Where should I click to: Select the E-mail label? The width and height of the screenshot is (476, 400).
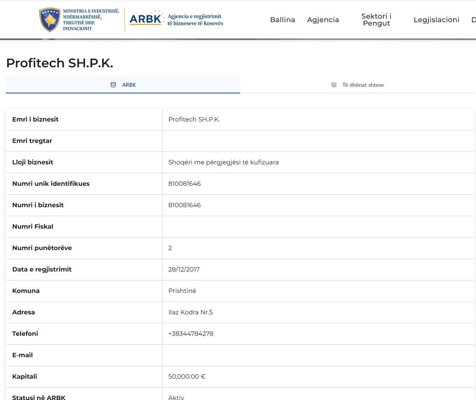click(22, 355)
